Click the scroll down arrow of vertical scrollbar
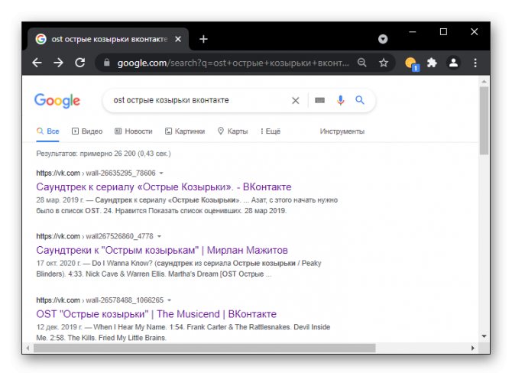 [484, 336]
